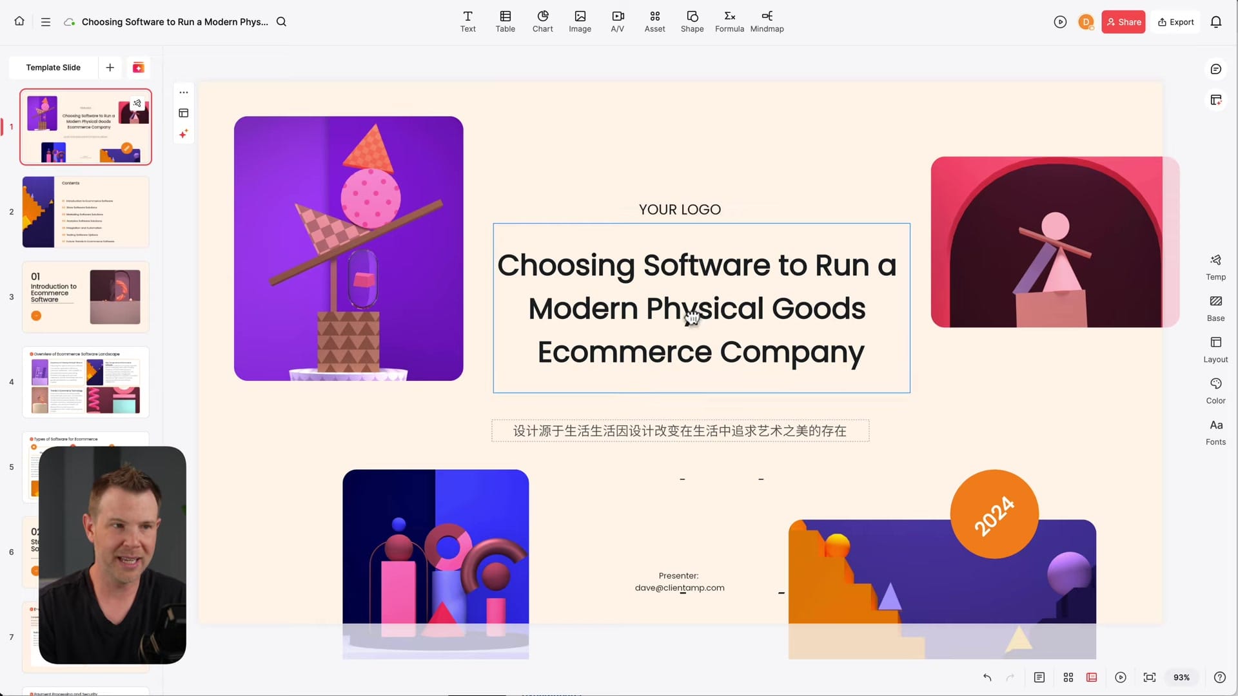Click the redo arrow
This screenshot has width=1238, height=696.
tap(1010, 677)
